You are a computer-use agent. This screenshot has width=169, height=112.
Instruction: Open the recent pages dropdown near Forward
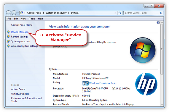click(x=18, y=13)
